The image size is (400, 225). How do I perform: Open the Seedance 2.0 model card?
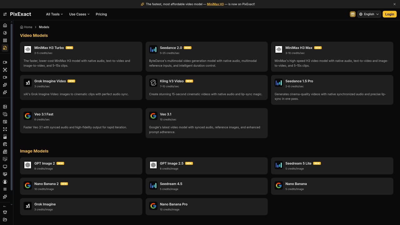[207, 56]
